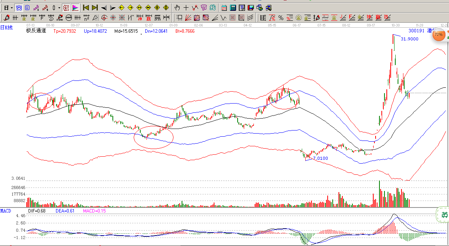The height and width of the screenshot is (246, 449).
Task: Click the yellow left-arrow diamond icon
Action: click(121, 7)
